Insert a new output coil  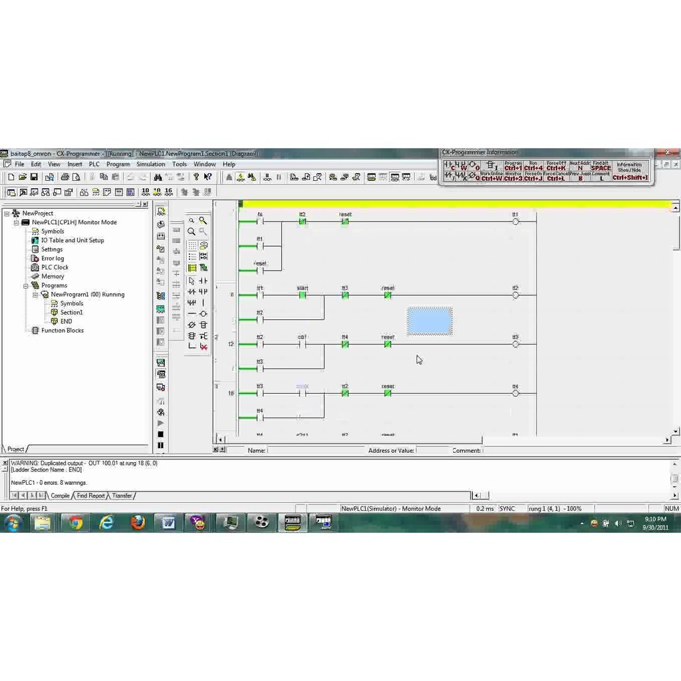point(203,314)
